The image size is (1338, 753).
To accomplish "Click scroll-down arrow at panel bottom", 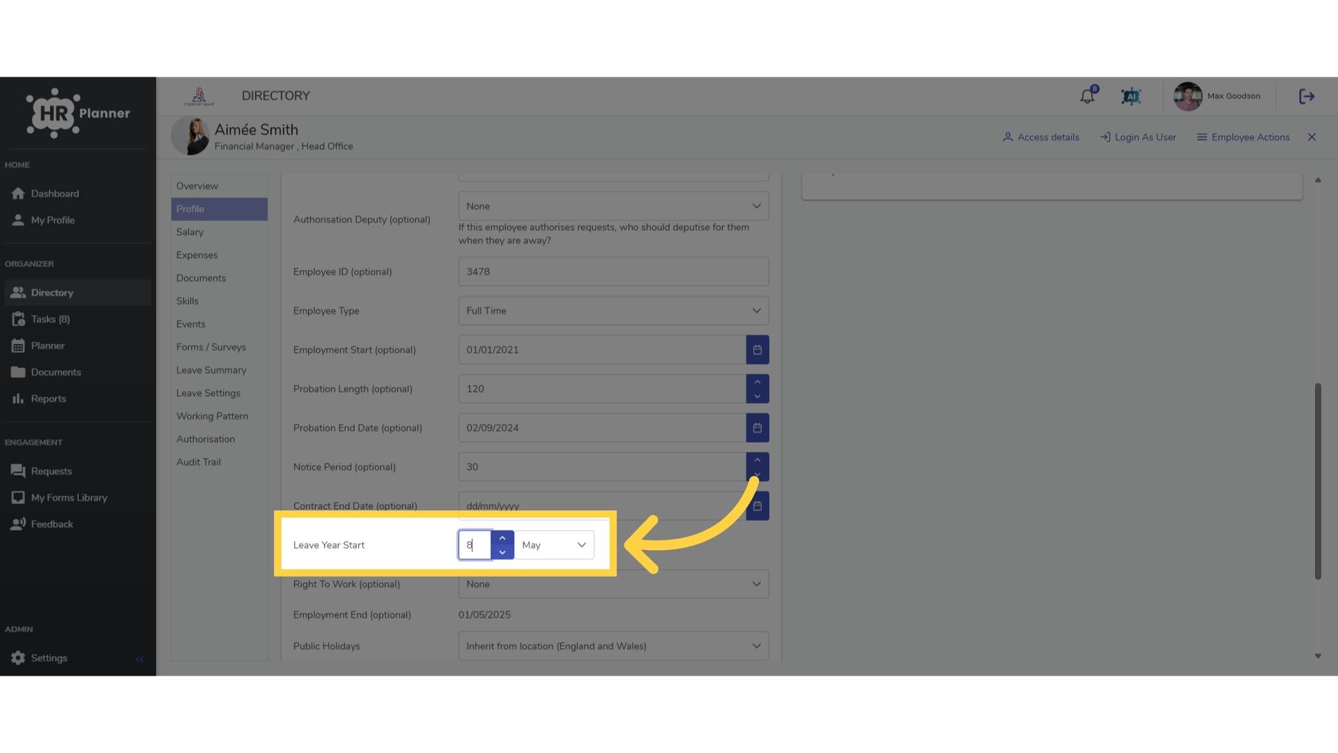I will coord(1318,656).
